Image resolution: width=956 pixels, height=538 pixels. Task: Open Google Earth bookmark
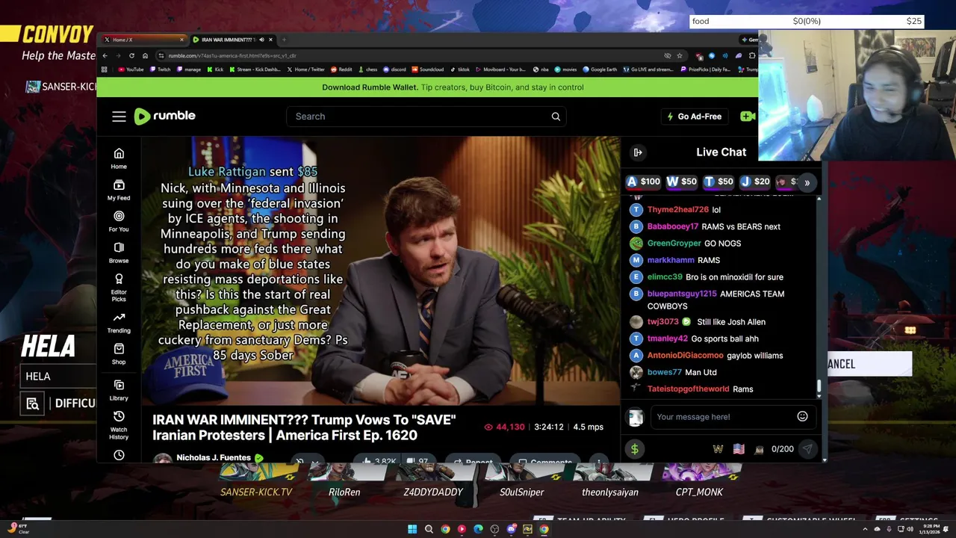coord(600,69)
